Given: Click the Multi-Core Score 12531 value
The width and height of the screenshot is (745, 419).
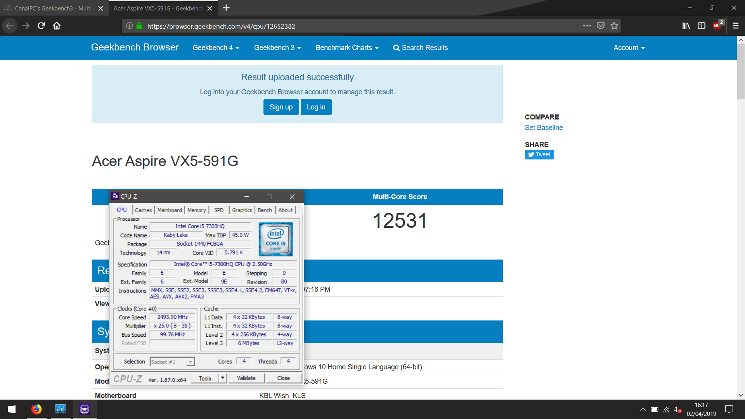Looking at the screenshot, I should pos(400,221).
